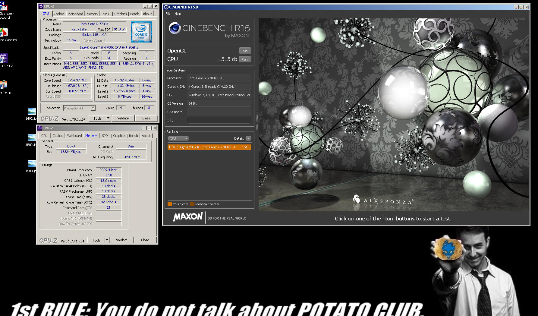Click the brown Identical System legend swatch
The width and height of the screenshot is (538, 316).
(x=192, y=204)
